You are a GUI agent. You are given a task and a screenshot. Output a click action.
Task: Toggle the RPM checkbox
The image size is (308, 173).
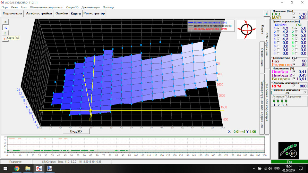coord(294,86)
